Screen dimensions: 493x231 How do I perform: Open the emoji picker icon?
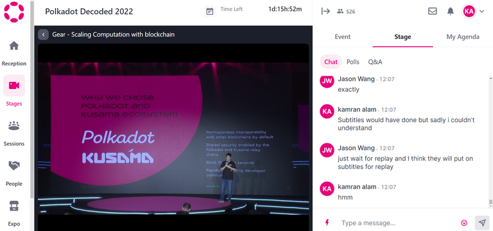[463, 223]
